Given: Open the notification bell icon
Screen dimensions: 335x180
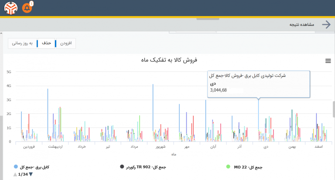Looking at the screenshot, I should tap(27, 8).
